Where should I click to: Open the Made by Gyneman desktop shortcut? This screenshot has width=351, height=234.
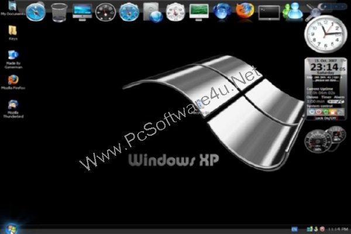13,59
